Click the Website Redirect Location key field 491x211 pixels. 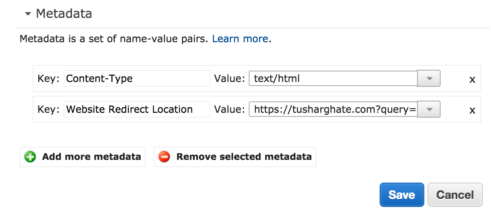click(137, 109)
